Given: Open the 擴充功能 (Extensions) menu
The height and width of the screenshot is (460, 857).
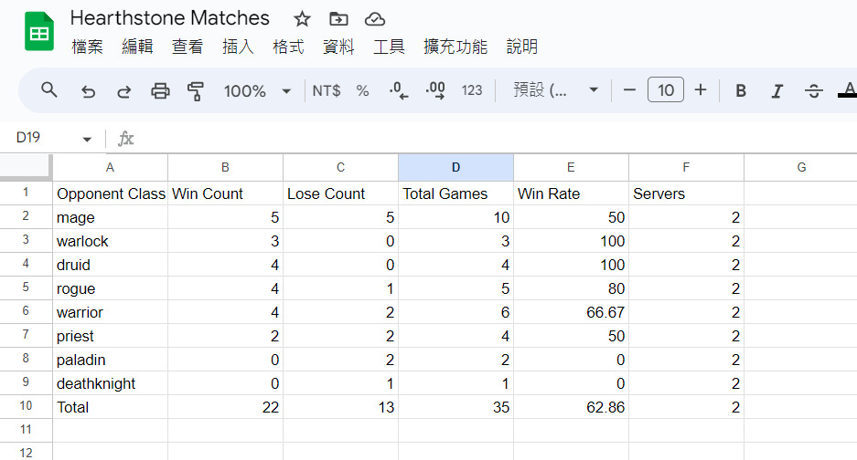Looking at the screenshot, I should click(x=455, y=47).
